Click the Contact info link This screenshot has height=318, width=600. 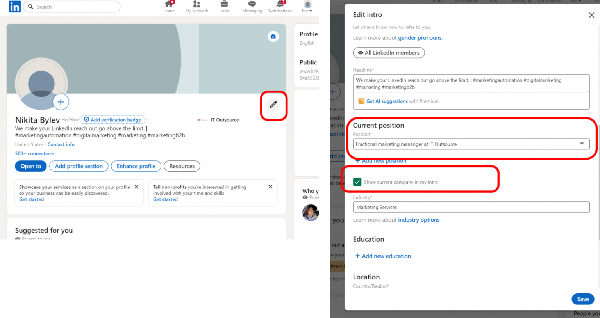(61, 144)
